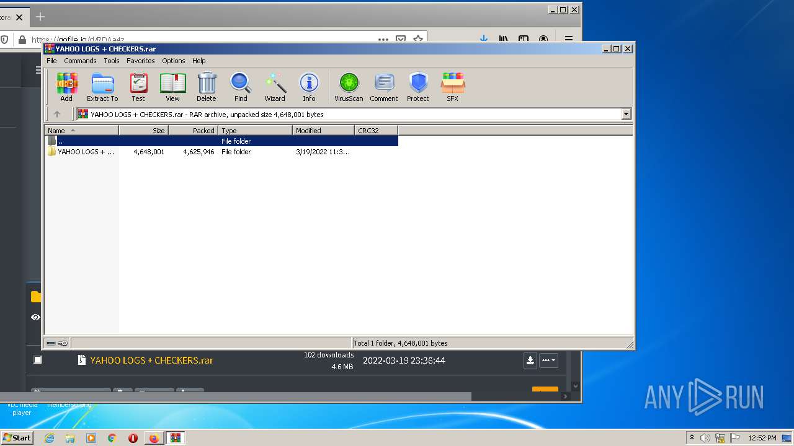Open the Favorites menu

click(141, 61)
